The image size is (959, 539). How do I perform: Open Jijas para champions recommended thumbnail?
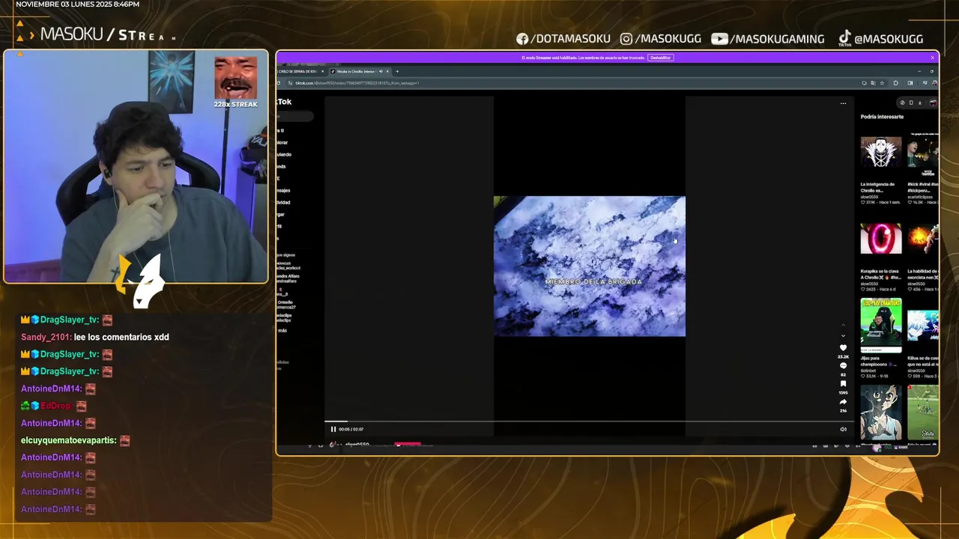pyautogui.click(x=881, y=326)
